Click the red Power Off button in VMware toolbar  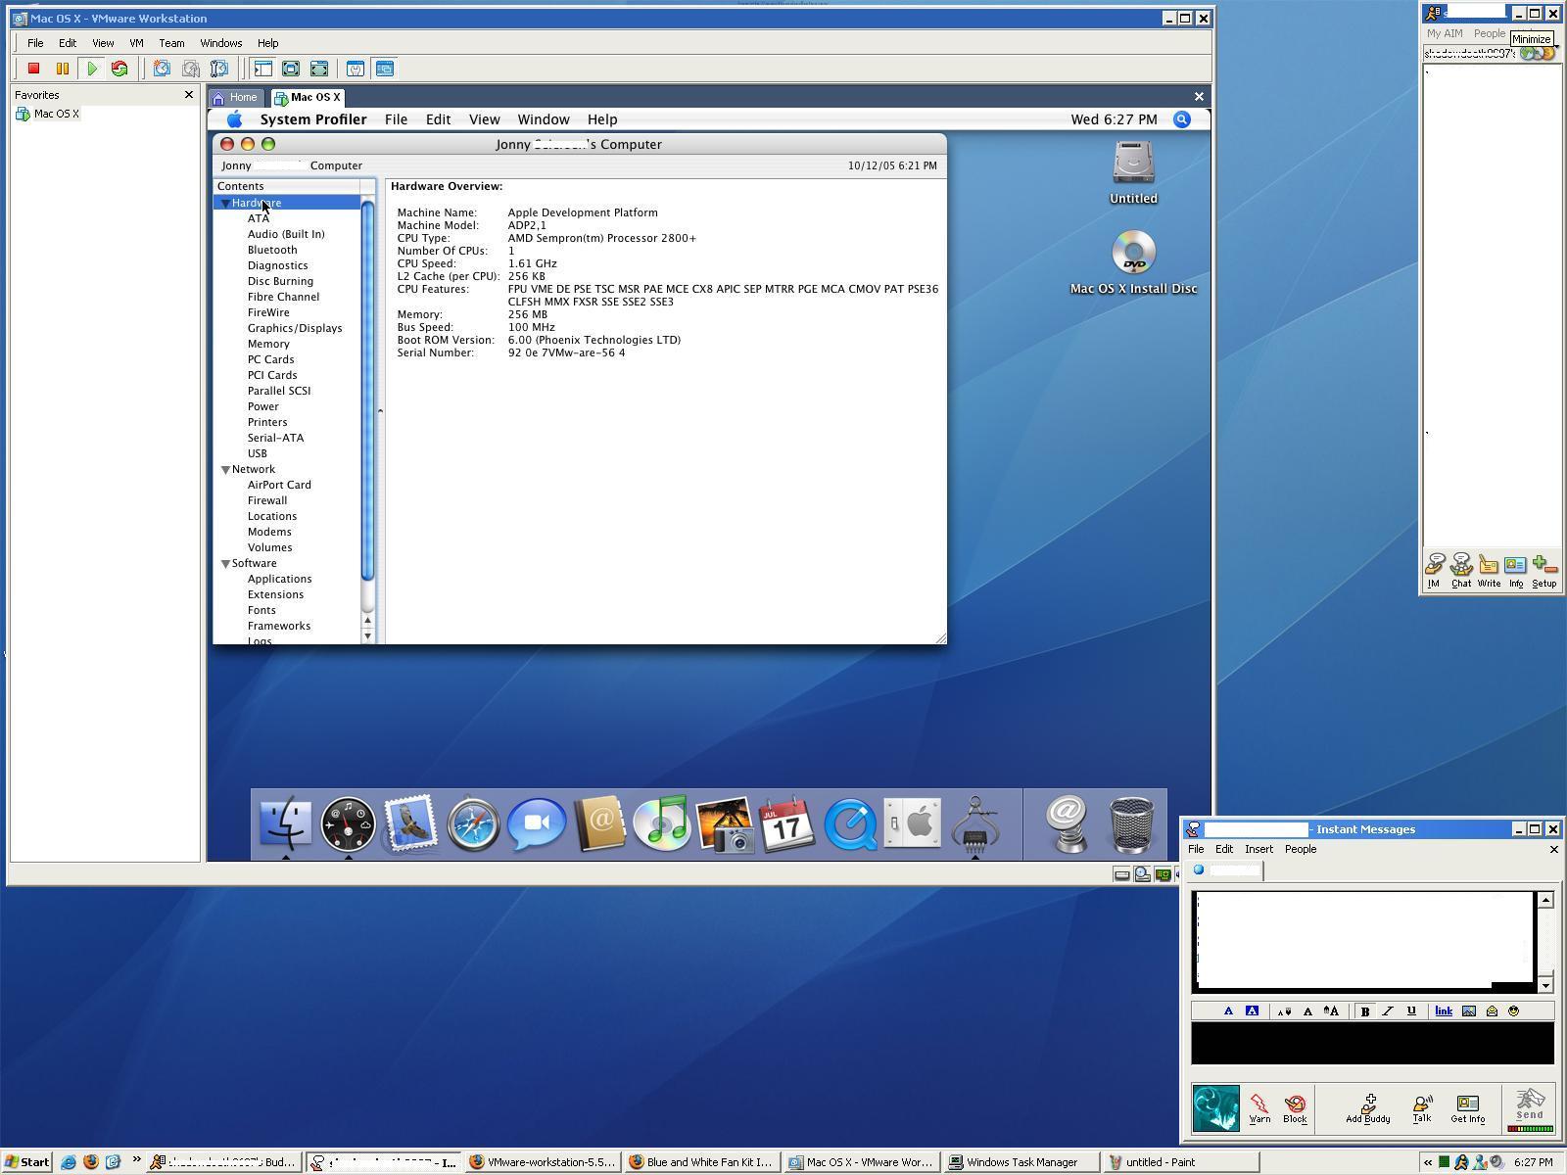[x=33, y=69]
